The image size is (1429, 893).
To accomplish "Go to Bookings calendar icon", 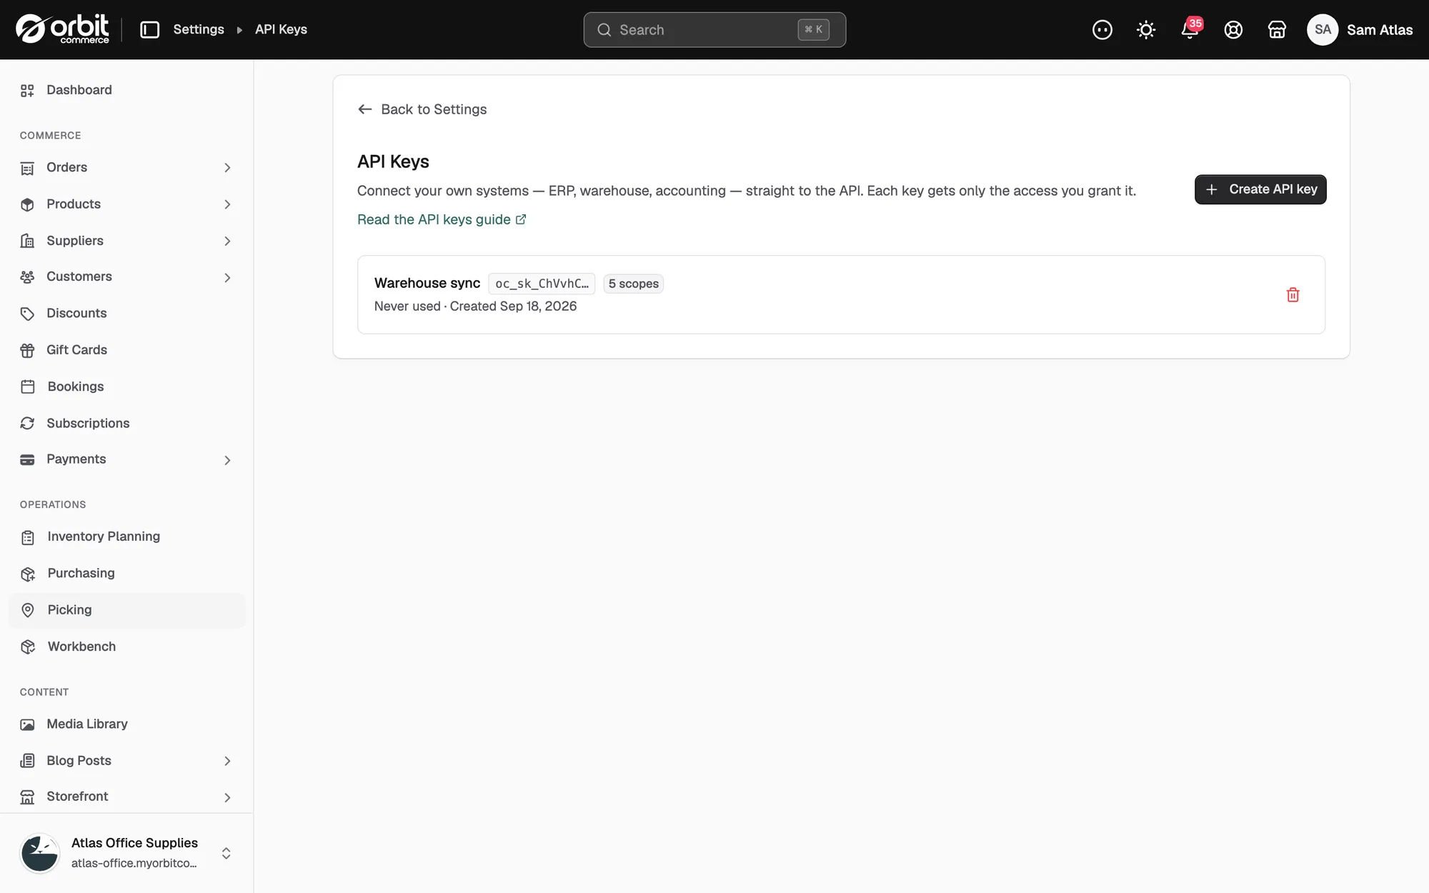I will click(27, 386).
